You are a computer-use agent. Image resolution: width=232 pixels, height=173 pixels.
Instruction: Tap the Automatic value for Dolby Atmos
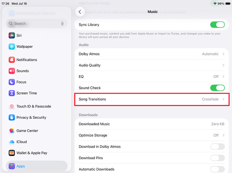click(x=210, y=54)
